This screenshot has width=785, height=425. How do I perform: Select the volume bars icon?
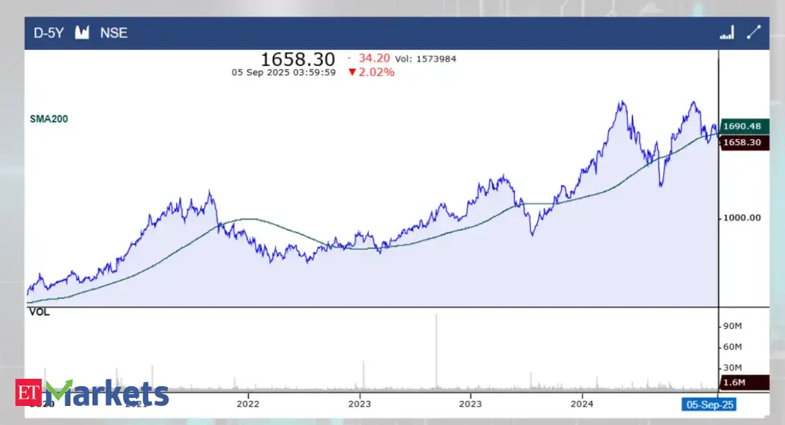726,33
